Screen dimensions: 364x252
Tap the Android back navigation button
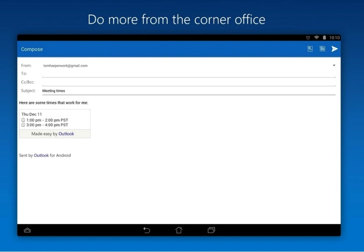pyautogui.click(x=146, y=230)
